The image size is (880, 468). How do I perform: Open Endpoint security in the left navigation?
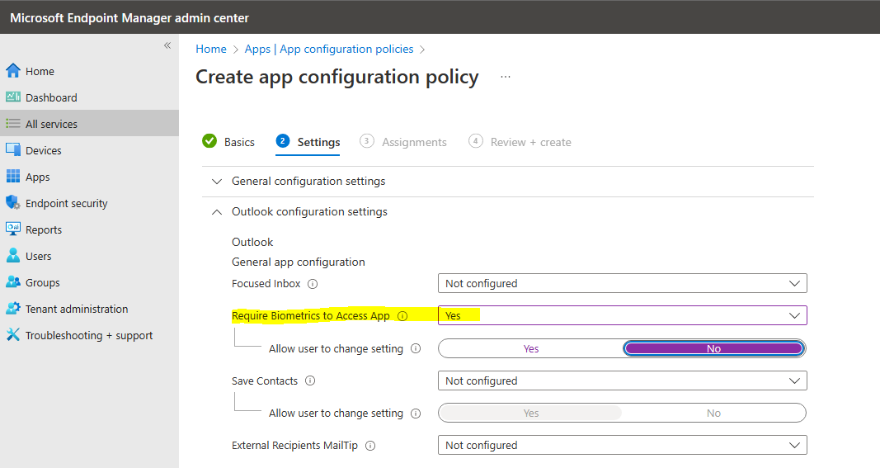coord(89,203)
